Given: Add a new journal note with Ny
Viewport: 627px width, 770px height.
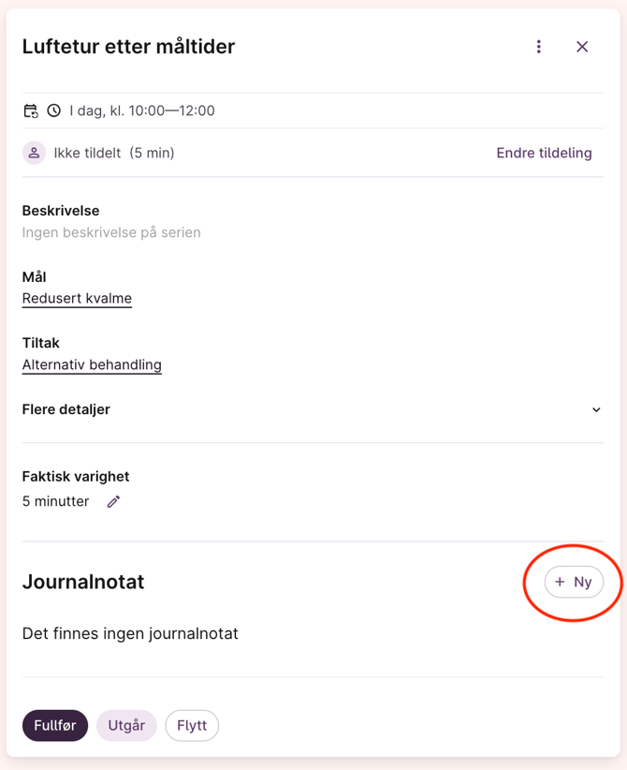Looking at the screenshot, I should [574, 582].
